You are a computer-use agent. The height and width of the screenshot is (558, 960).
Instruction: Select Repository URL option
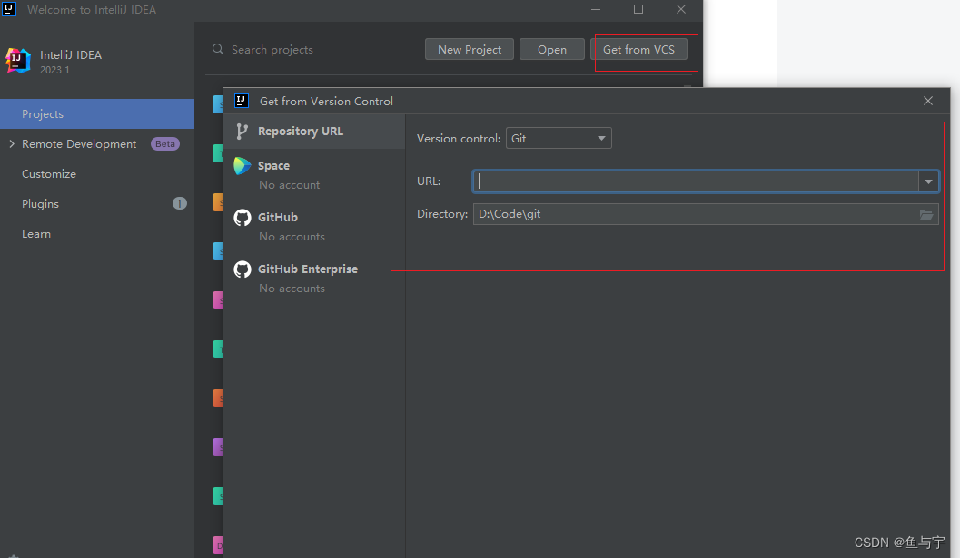[314, 131]
